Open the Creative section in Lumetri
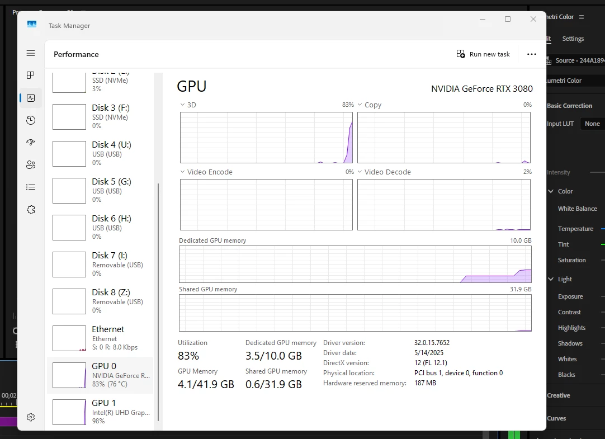Image resolution: width=605 pixels, height=439 pixels. point(559,395)
